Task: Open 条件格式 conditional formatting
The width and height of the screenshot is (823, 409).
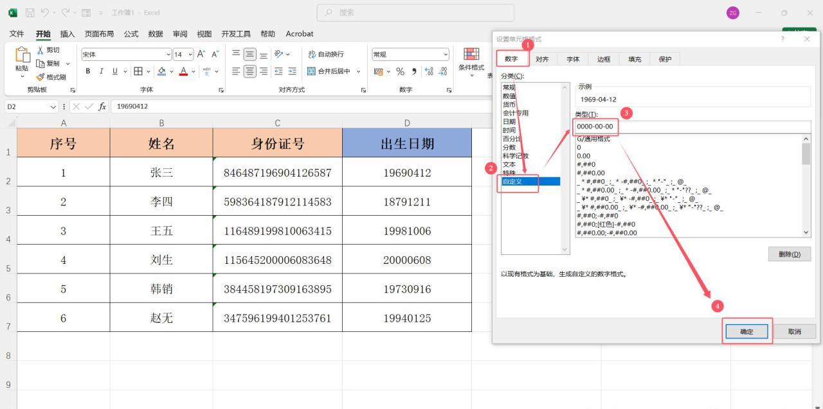Action: point(471,61)
